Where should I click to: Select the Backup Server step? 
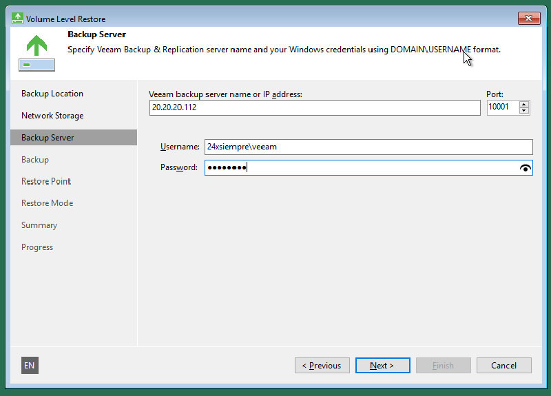coord(74,137)
